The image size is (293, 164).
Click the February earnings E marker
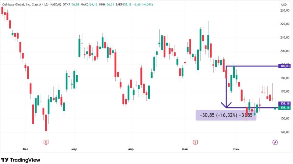click(x=46, y=142)
